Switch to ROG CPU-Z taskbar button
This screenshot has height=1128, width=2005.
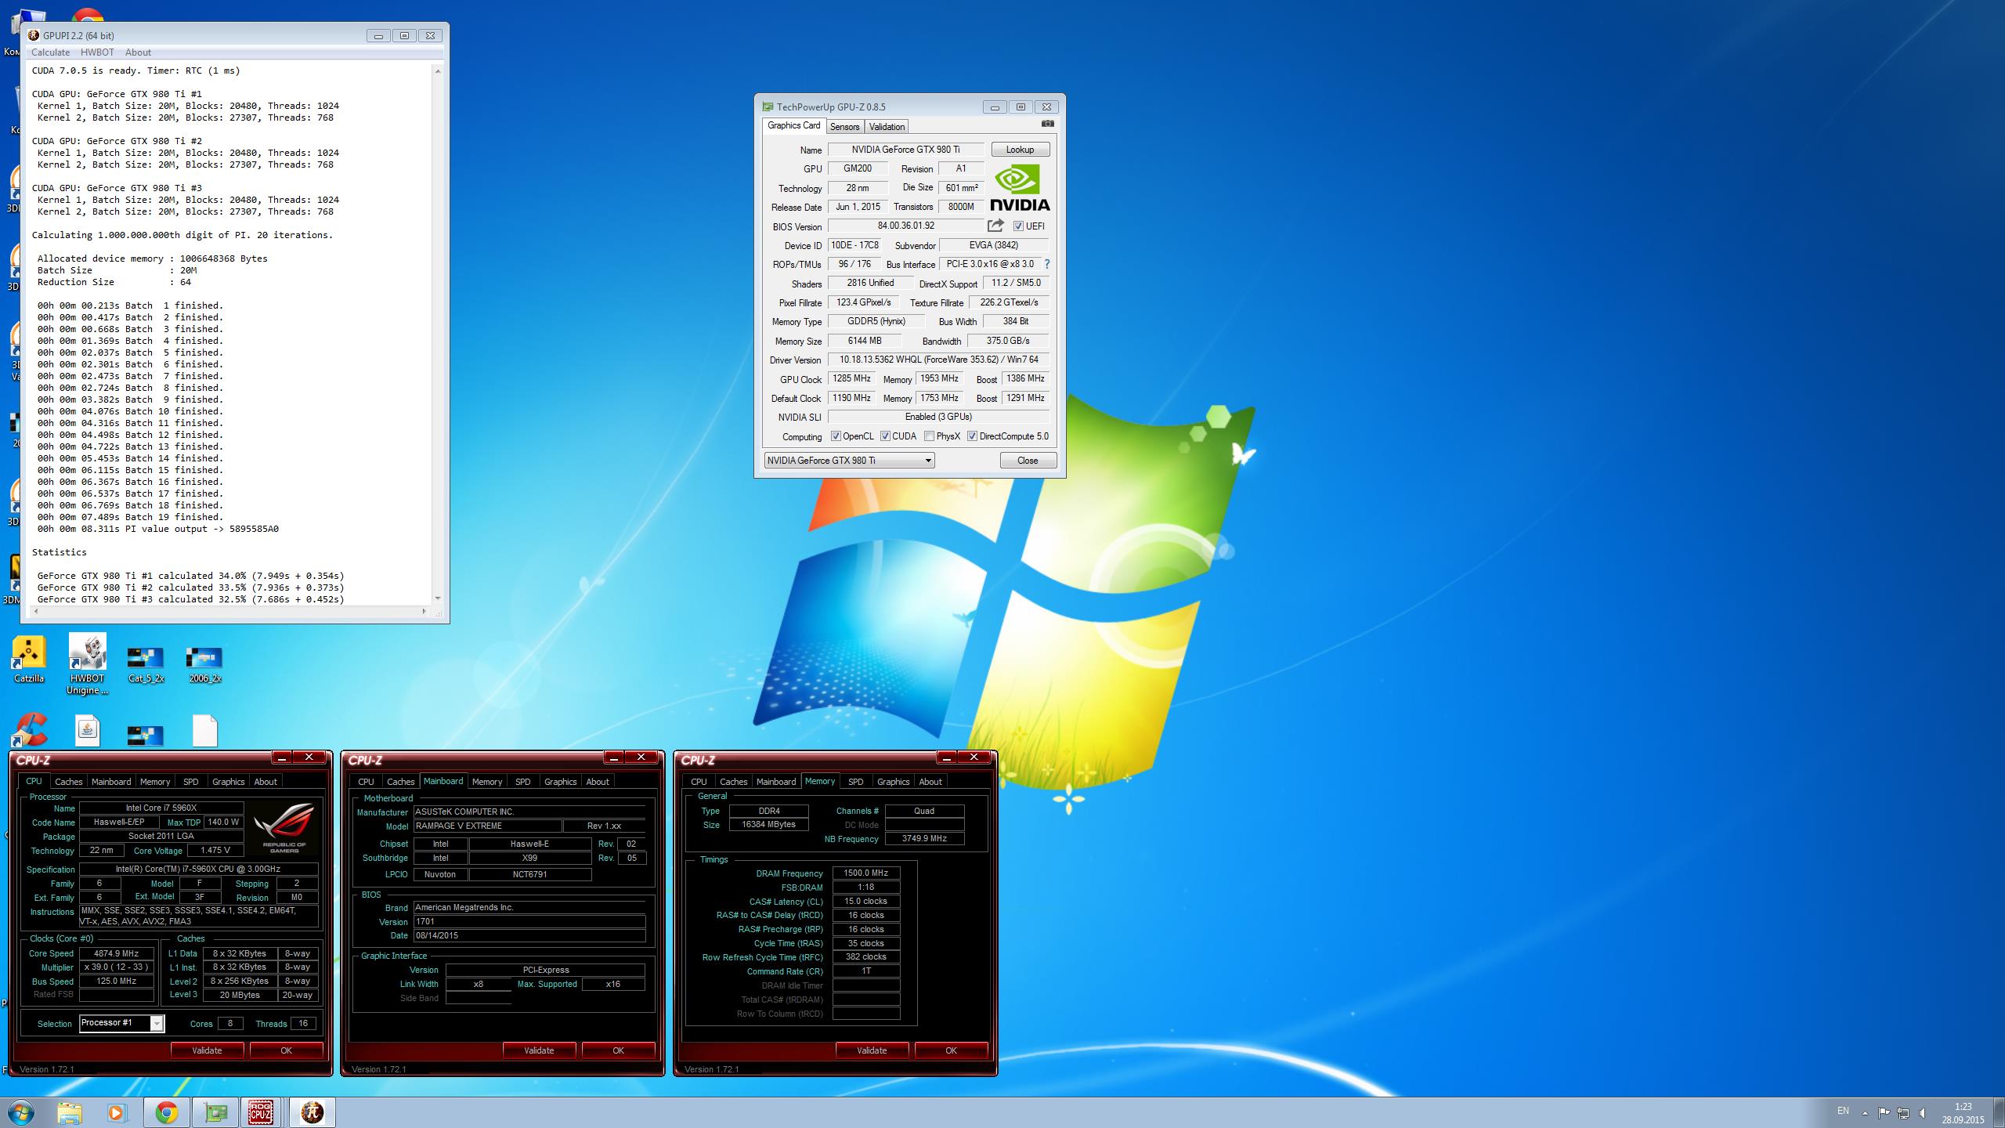click(x=262, y=1112)
